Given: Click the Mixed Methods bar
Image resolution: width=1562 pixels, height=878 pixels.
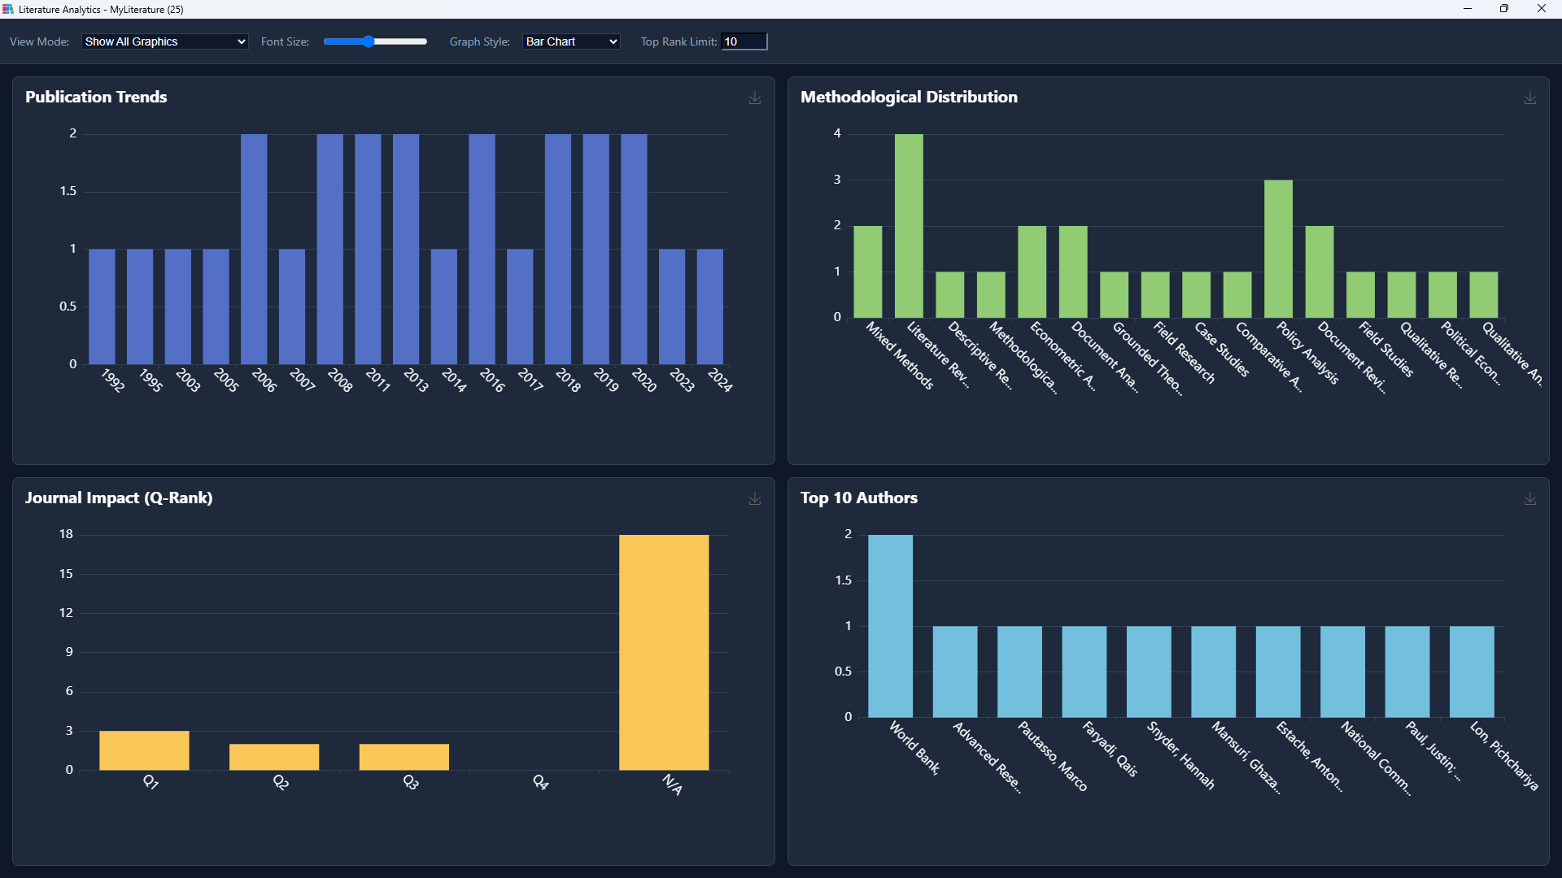Looking at the screenshot, I should point(867,272).
